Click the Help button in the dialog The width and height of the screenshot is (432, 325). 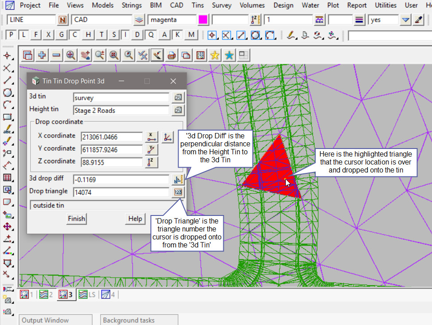pos(135,219)
